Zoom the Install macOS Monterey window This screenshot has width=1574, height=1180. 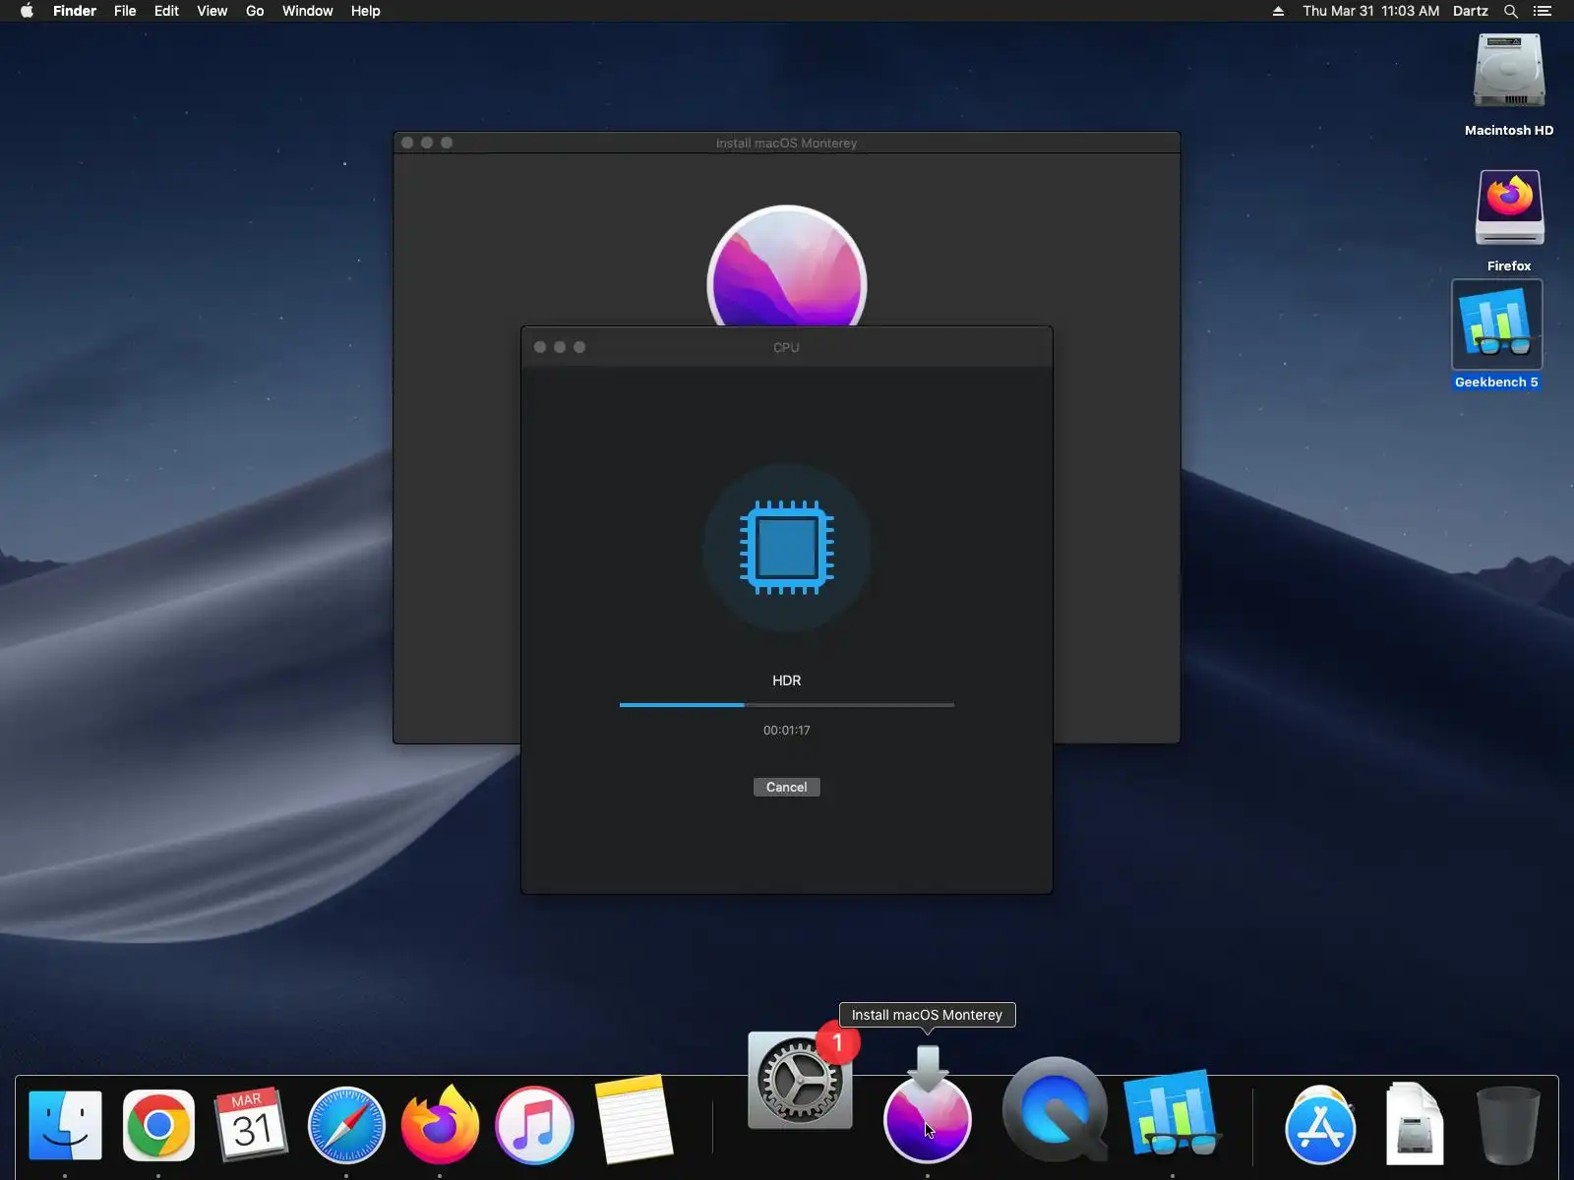[x=447, y=143]
